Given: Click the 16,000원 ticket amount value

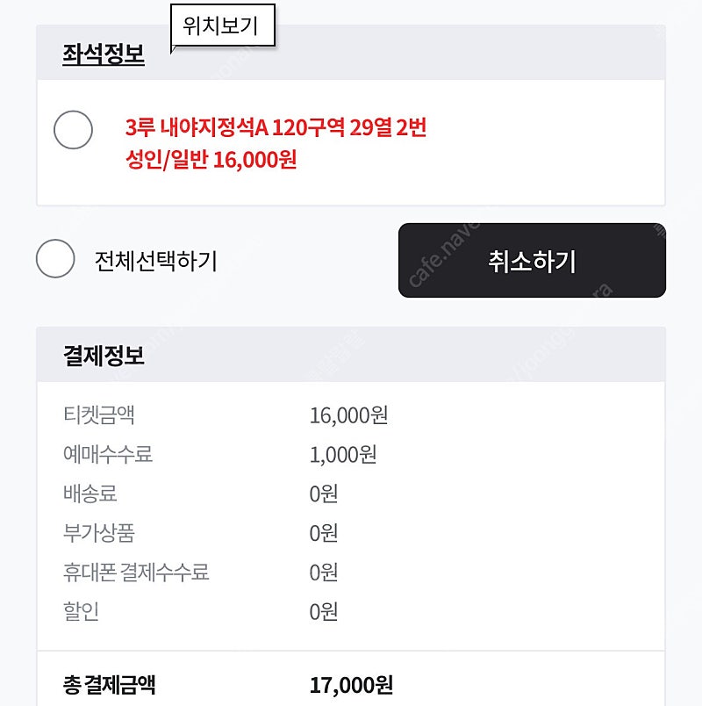Looking at the screenshot, I should coord(348,415).
